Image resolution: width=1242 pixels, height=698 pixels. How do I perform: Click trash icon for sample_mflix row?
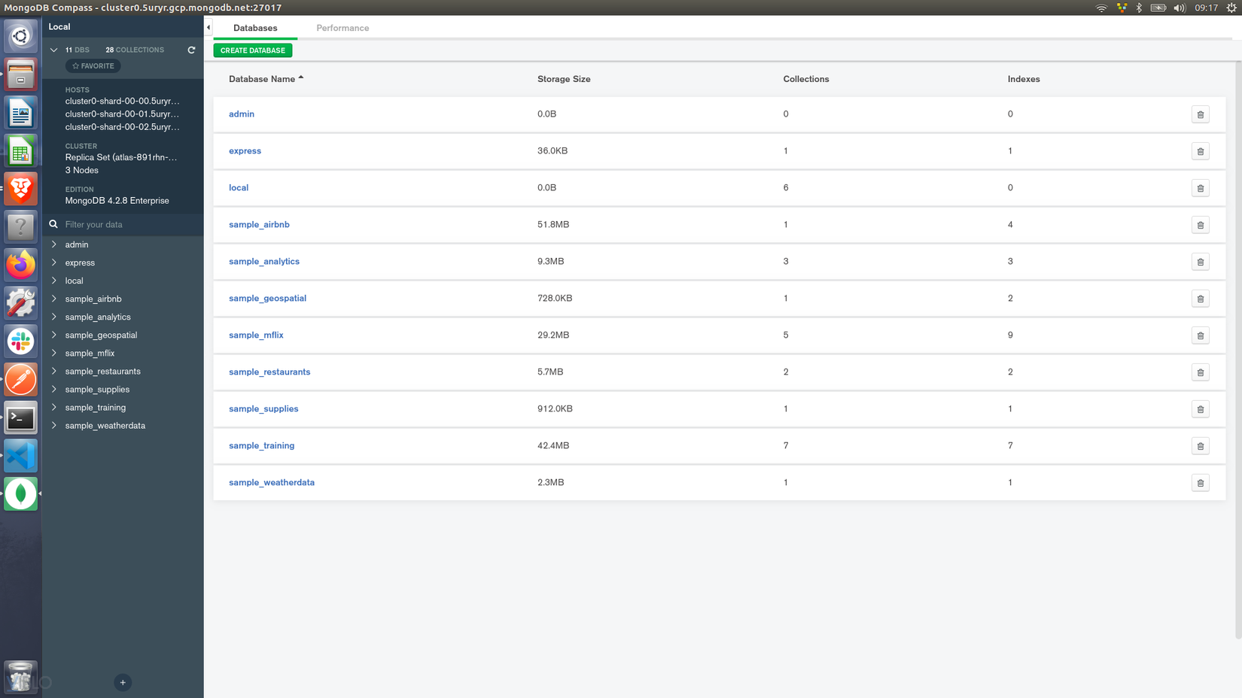click(1200, 335)
